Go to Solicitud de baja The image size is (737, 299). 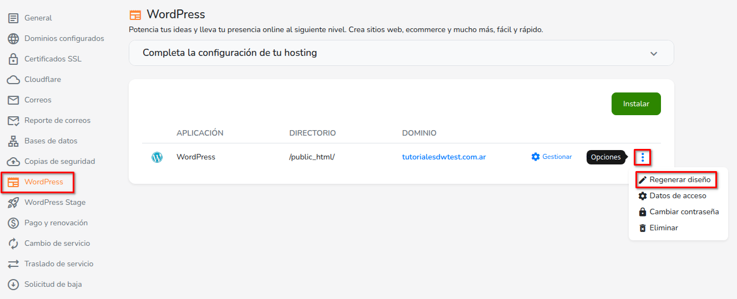(53, 285)
